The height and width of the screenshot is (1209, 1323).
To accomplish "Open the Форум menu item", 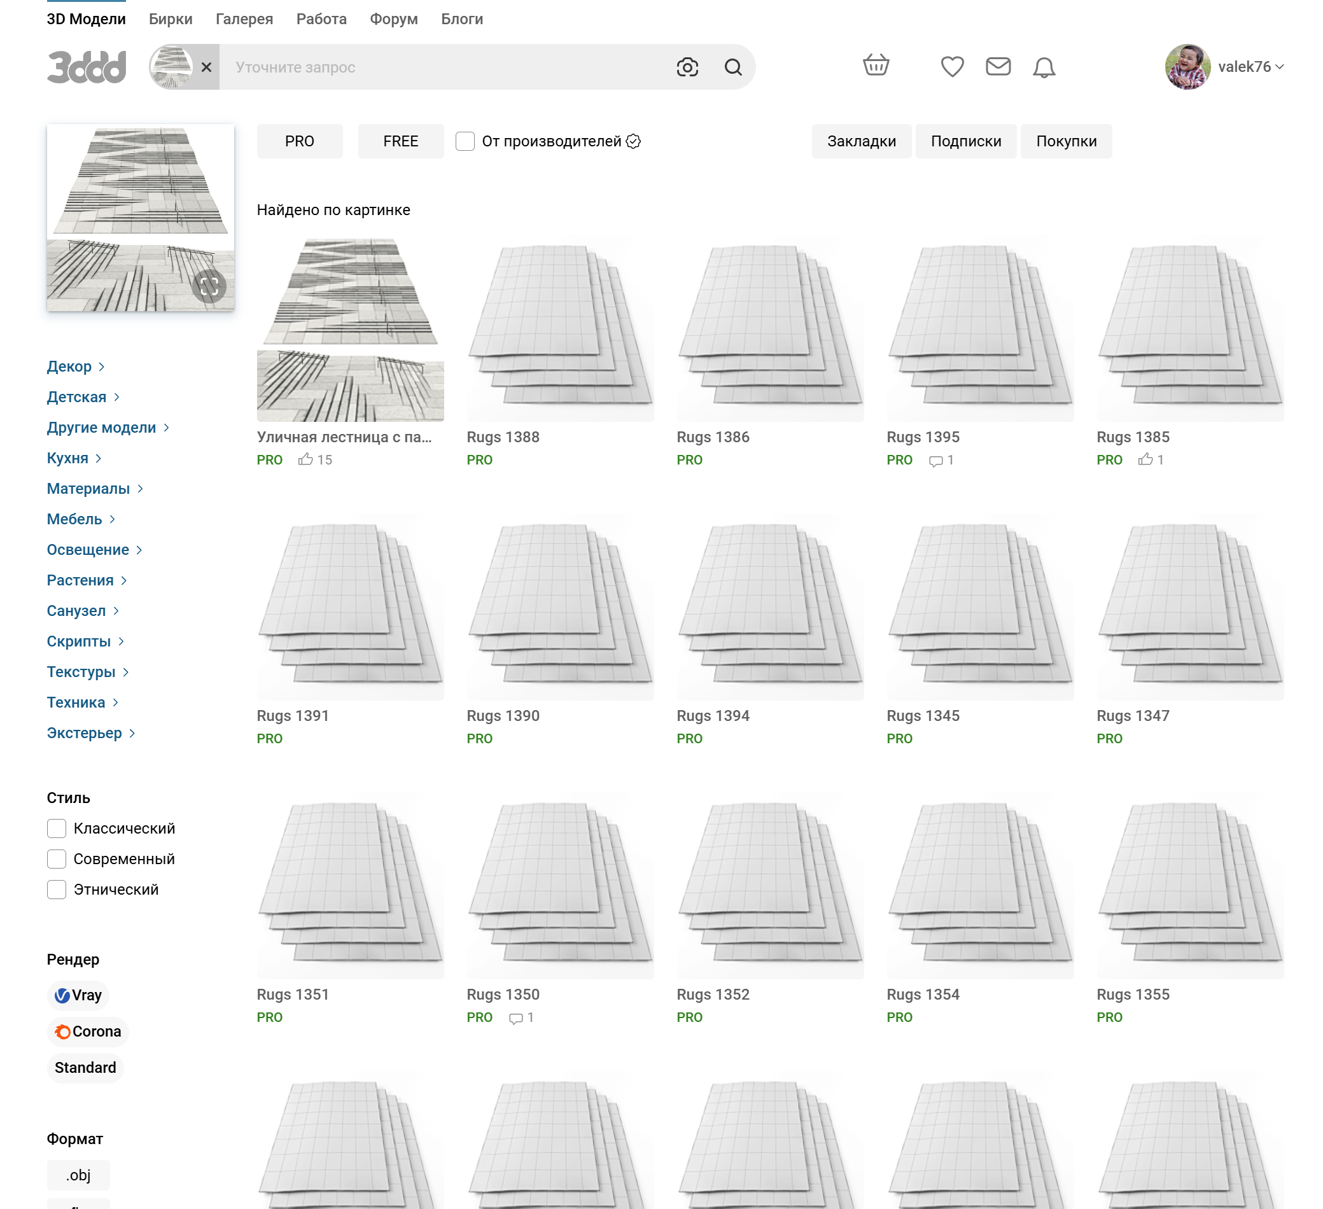I will 394,19.
